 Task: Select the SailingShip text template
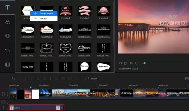coord(66,30)
